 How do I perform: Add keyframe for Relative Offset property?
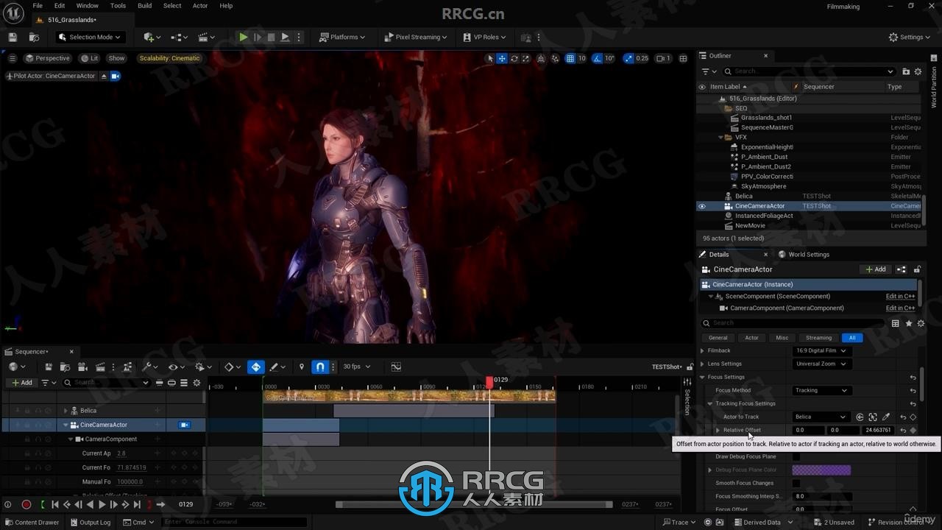point(913,430)
